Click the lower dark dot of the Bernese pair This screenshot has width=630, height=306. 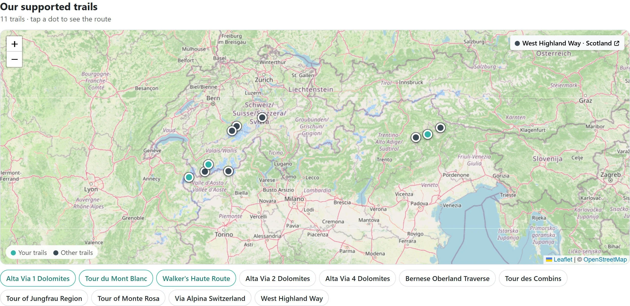[232, 131]
